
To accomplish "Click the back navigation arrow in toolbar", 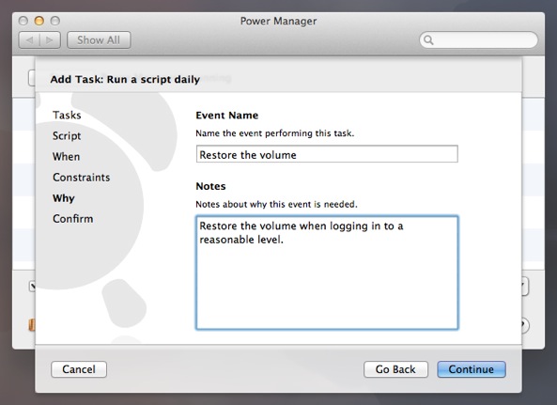I will coord(29,40).
